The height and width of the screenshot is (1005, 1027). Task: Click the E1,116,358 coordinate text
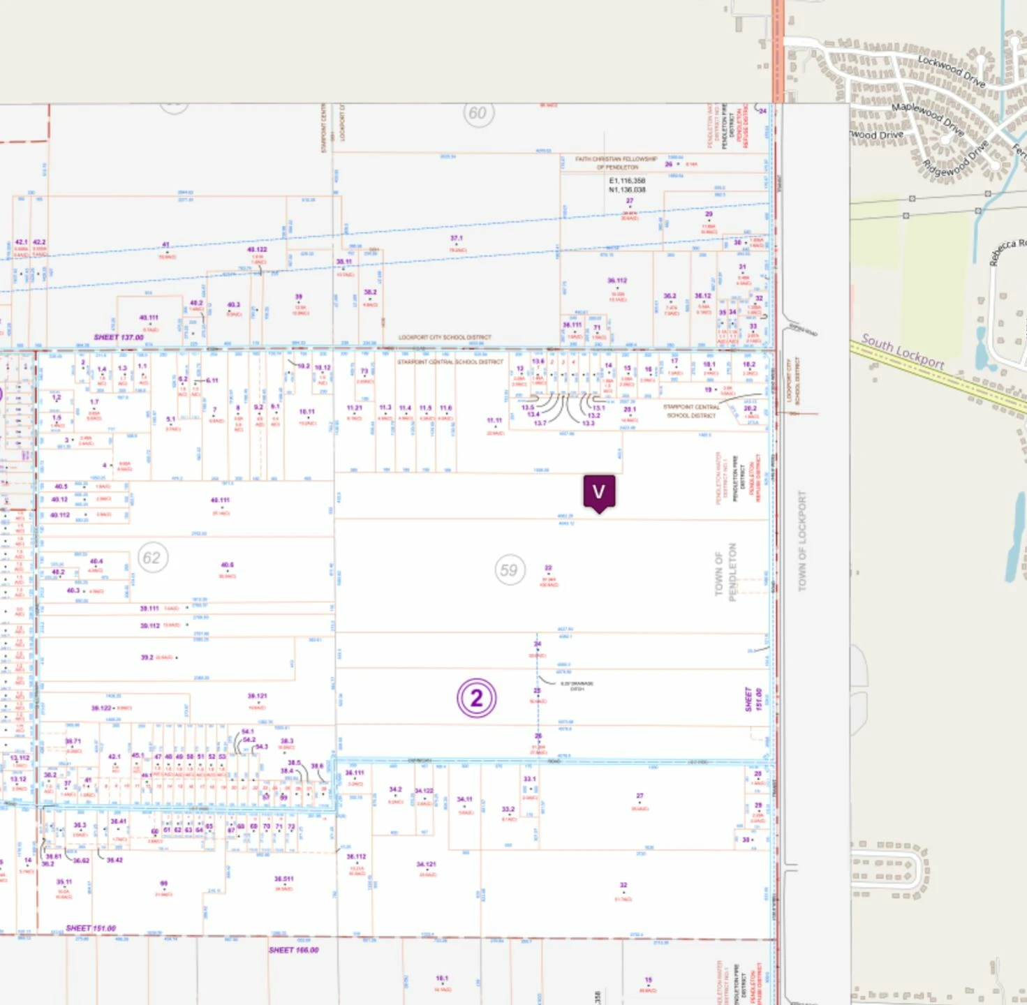coord(627,181)
